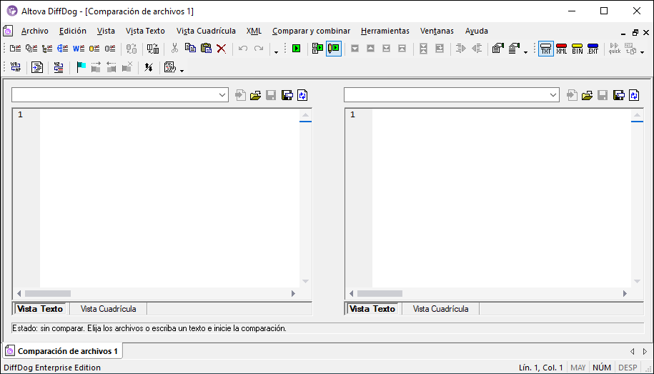Image resolution: width=654 pixels, height=374 pixels.
Task: Enable XML comparison mode
Action: tap(561, 49)
